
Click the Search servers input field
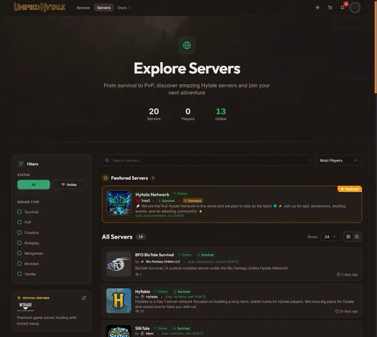point(207,160)
